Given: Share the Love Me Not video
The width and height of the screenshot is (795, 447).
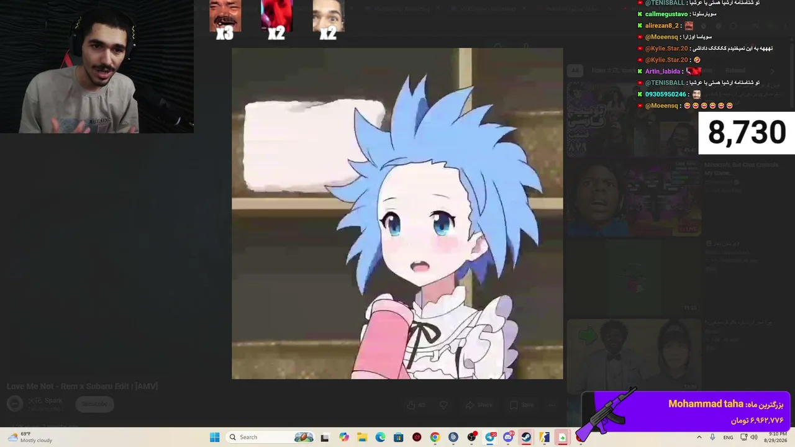Looking at the screenshot, I should [479, 405].
